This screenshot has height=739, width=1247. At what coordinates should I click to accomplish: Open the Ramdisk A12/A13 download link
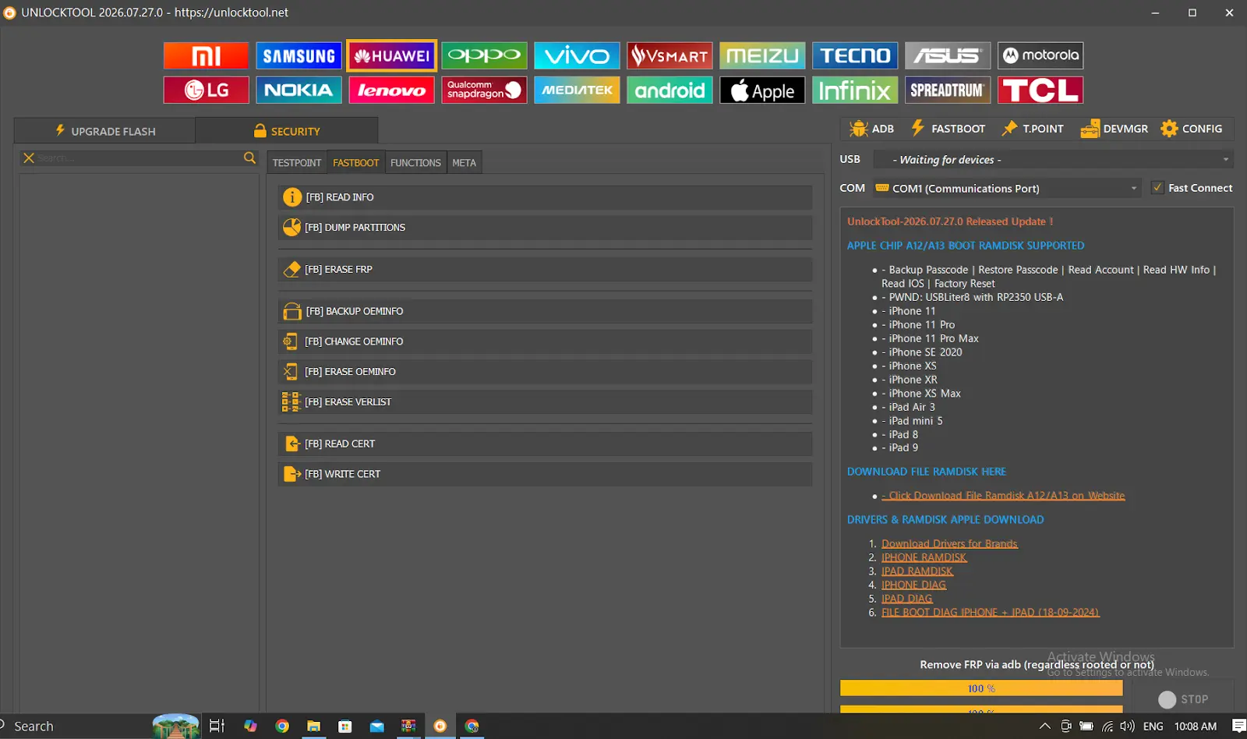1003,496
